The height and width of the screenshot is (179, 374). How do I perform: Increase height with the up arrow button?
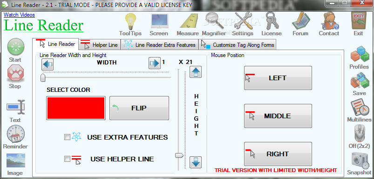click(x=196, y=72)
